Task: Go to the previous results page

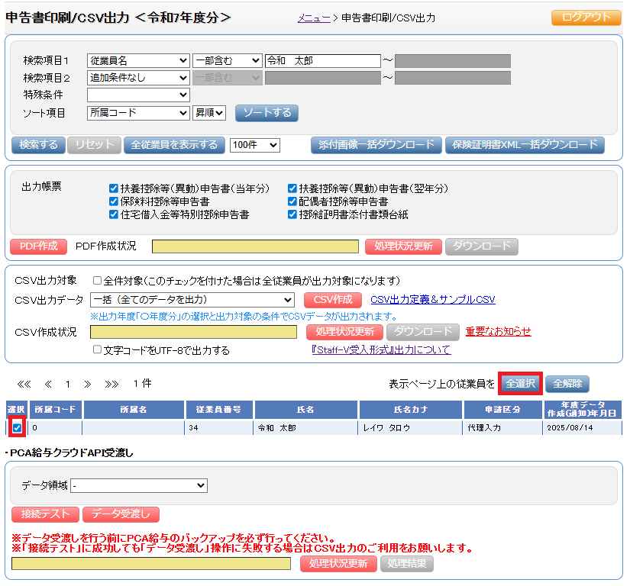Action: (48, 384)
